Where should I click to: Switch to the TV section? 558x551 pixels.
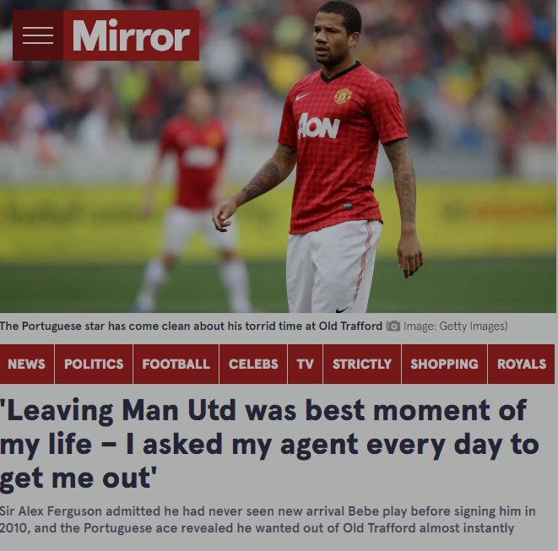coord(305,364)
